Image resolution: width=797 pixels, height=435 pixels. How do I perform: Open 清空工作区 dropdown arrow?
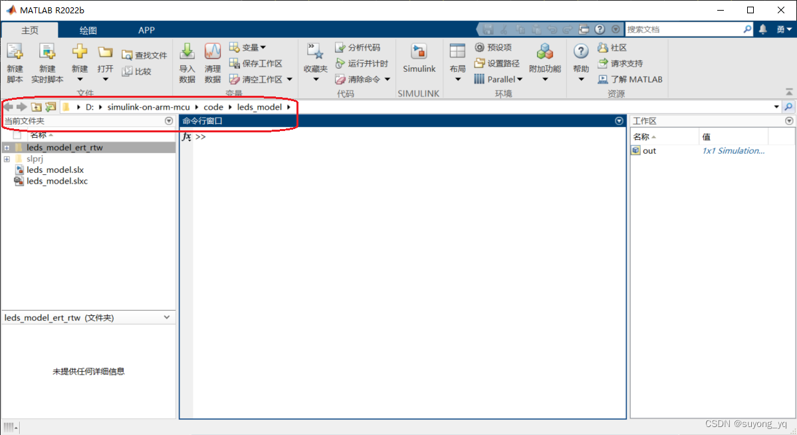pos(290,79)
